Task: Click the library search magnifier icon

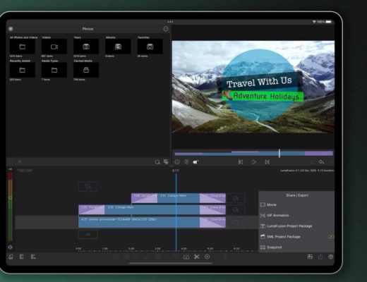Action: click(x=157, y=162)
